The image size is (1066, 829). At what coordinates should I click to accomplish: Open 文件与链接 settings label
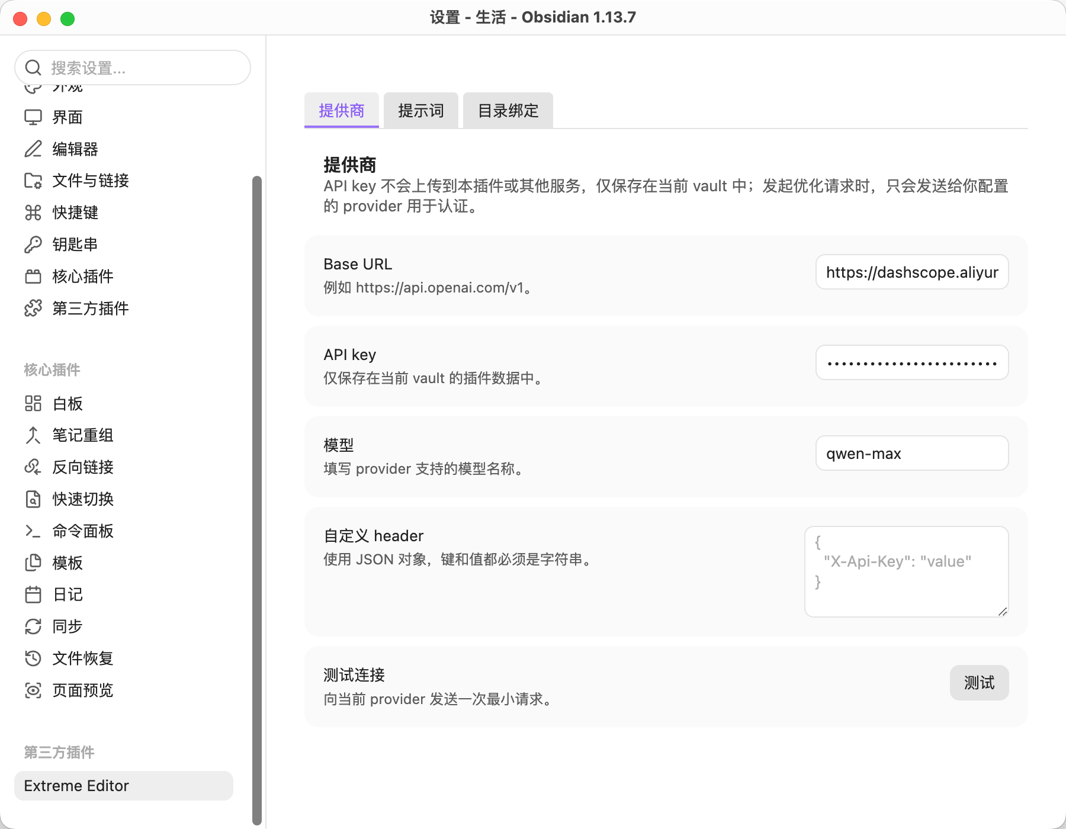(91, 181)
